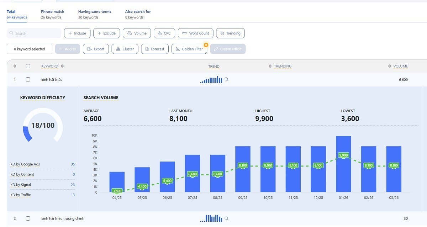Sort by the KEYWORD column arrows icon

62,66
